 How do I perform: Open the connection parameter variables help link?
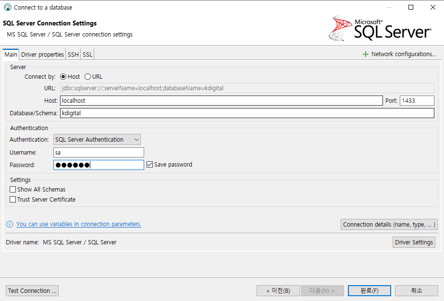point(79,224)
